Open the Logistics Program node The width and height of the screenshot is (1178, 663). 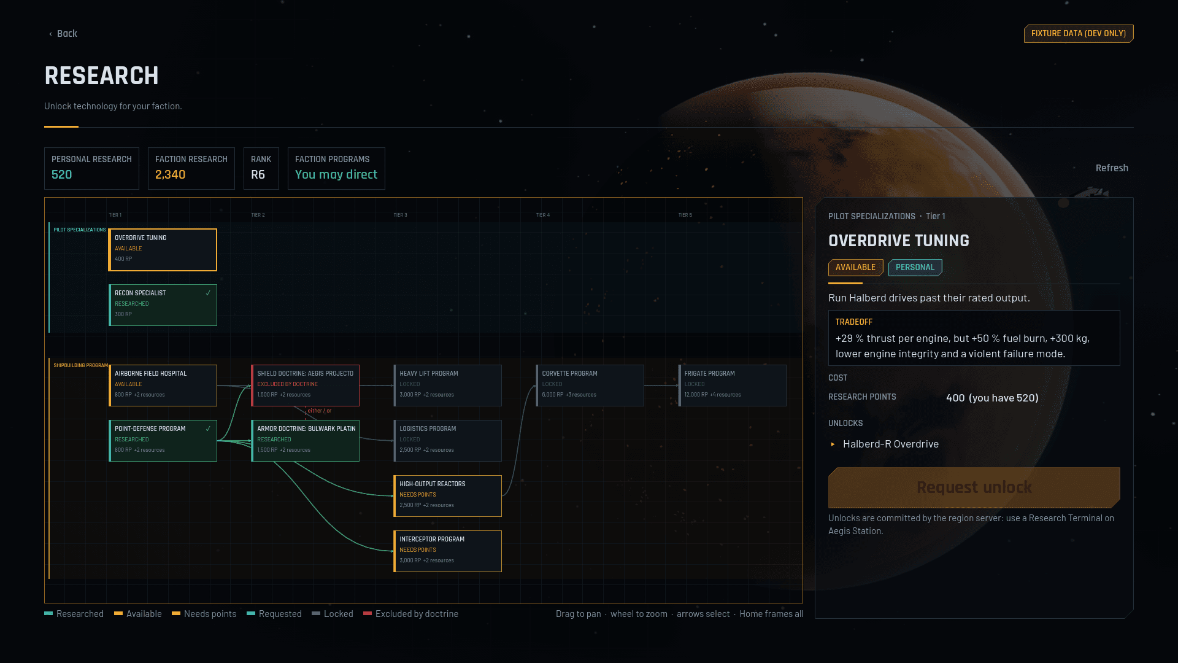click(x=447, y=441)
